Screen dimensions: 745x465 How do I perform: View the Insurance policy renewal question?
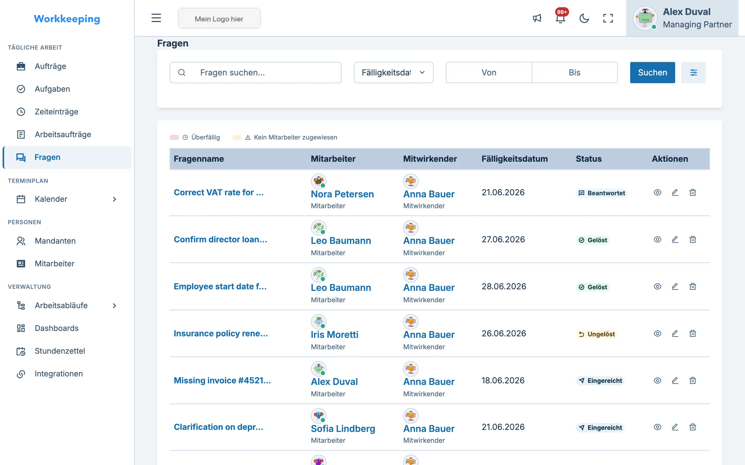tap(658, 333)
